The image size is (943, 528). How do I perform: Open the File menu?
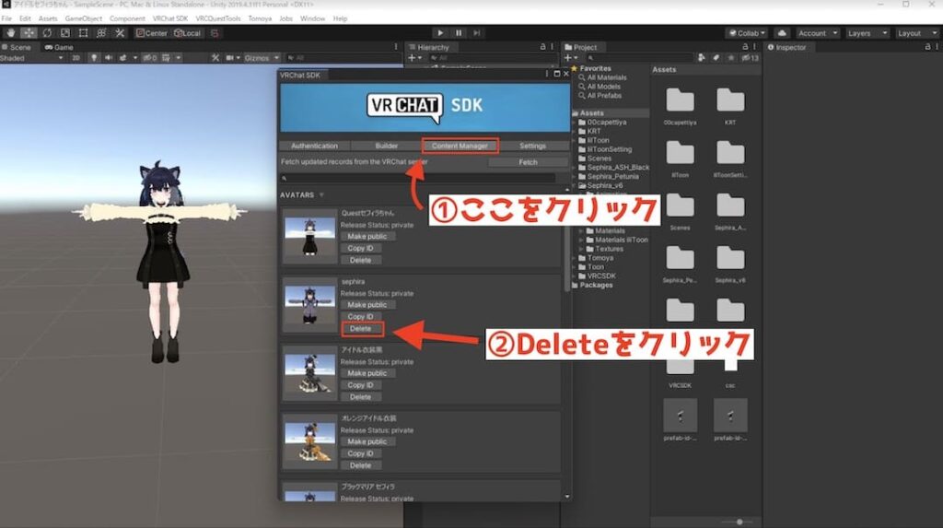(x=6, y=18)
